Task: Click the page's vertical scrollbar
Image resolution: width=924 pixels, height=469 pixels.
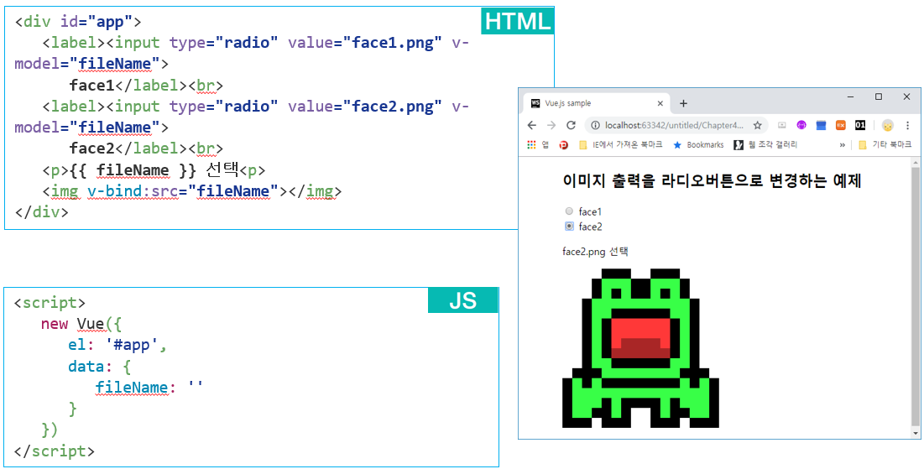Action: (x=915, y=296)
